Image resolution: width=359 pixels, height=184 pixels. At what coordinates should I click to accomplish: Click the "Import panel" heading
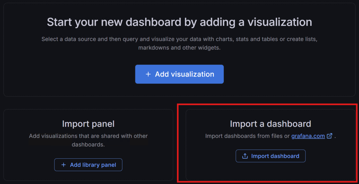pyautogui.click(x=88, y=124)
